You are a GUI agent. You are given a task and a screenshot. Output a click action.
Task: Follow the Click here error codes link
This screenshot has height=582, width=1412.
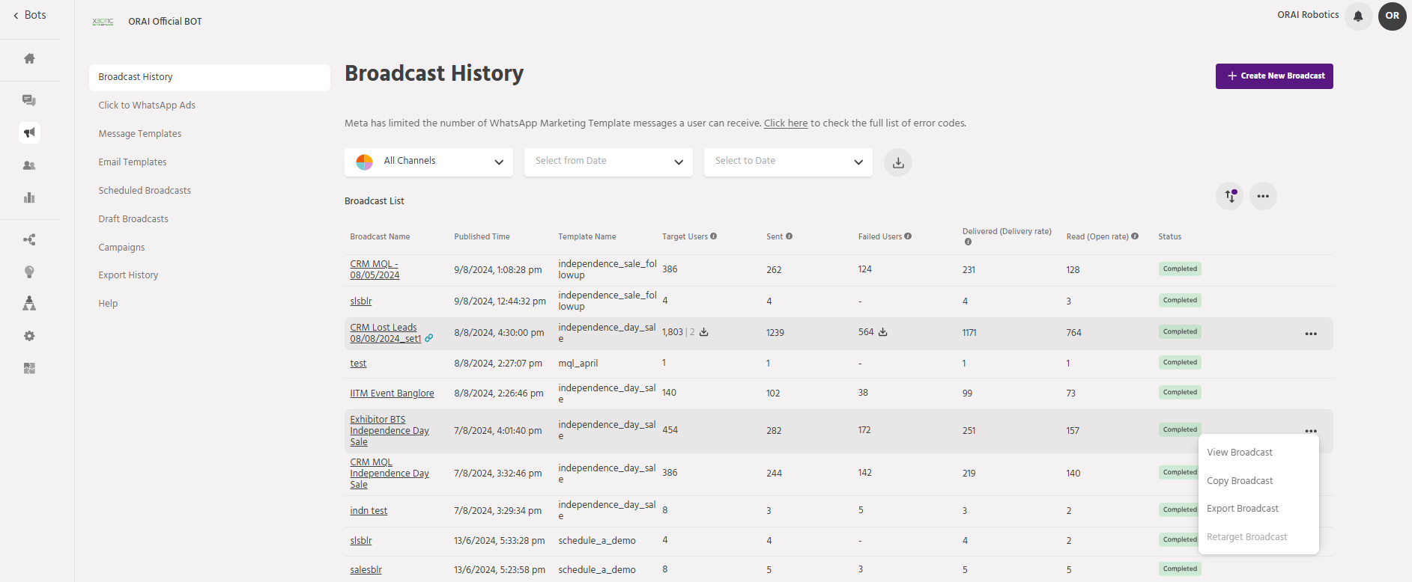coord(785,123)
